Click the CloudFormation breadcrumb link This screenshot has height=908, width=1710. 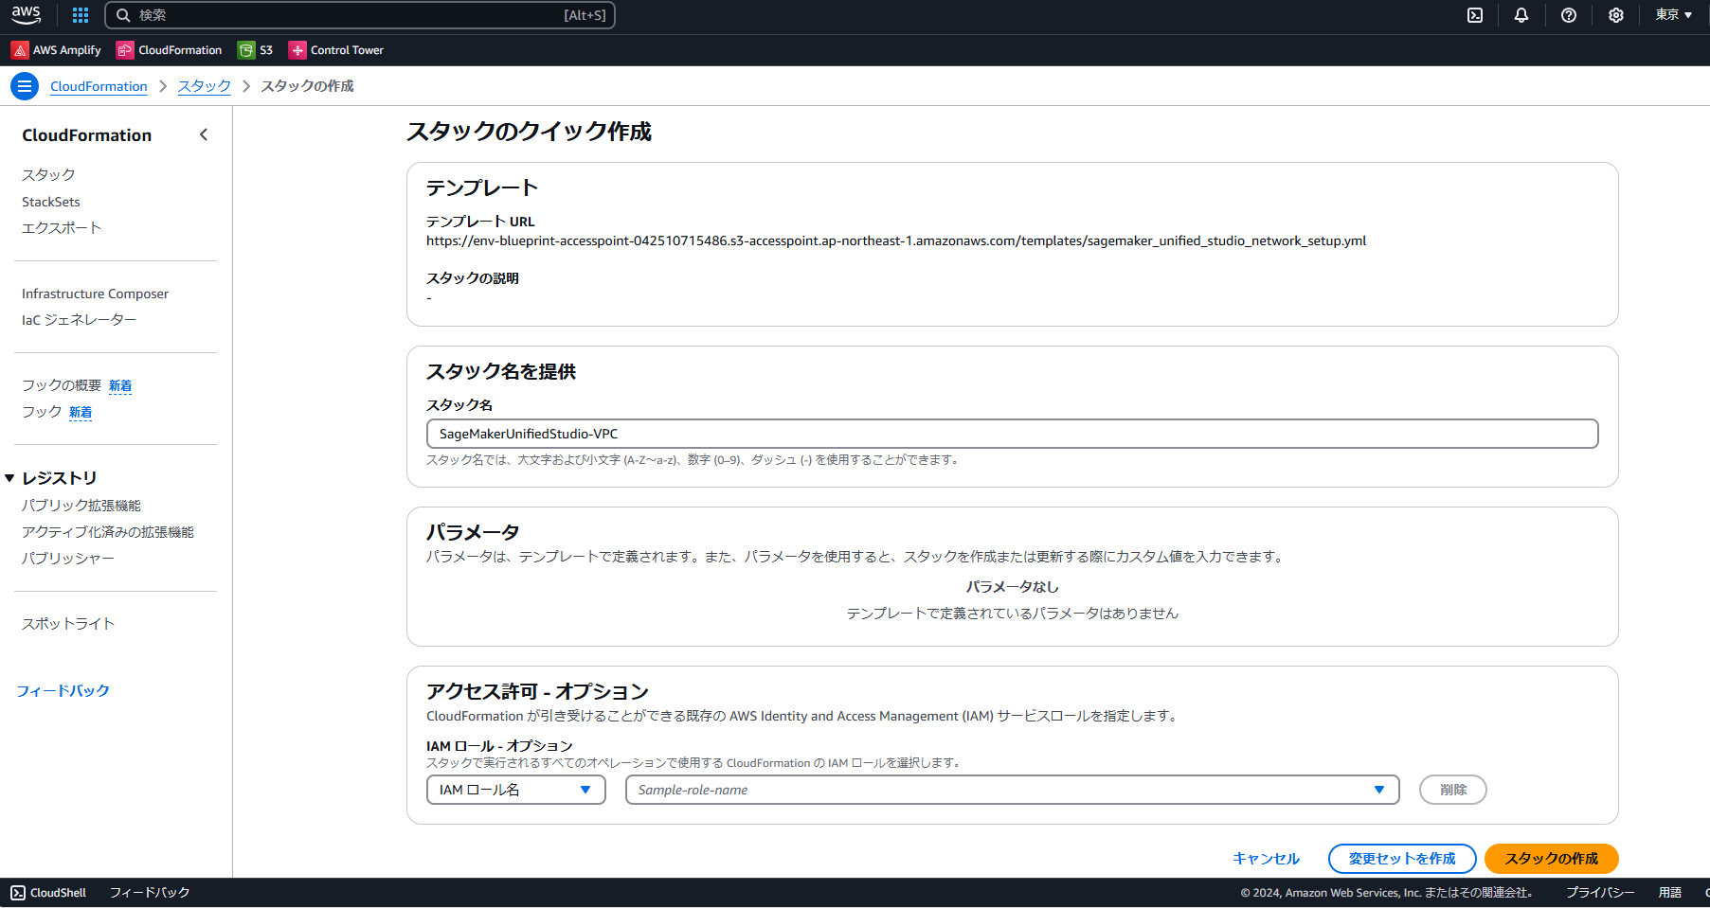[x=99, y=86]
